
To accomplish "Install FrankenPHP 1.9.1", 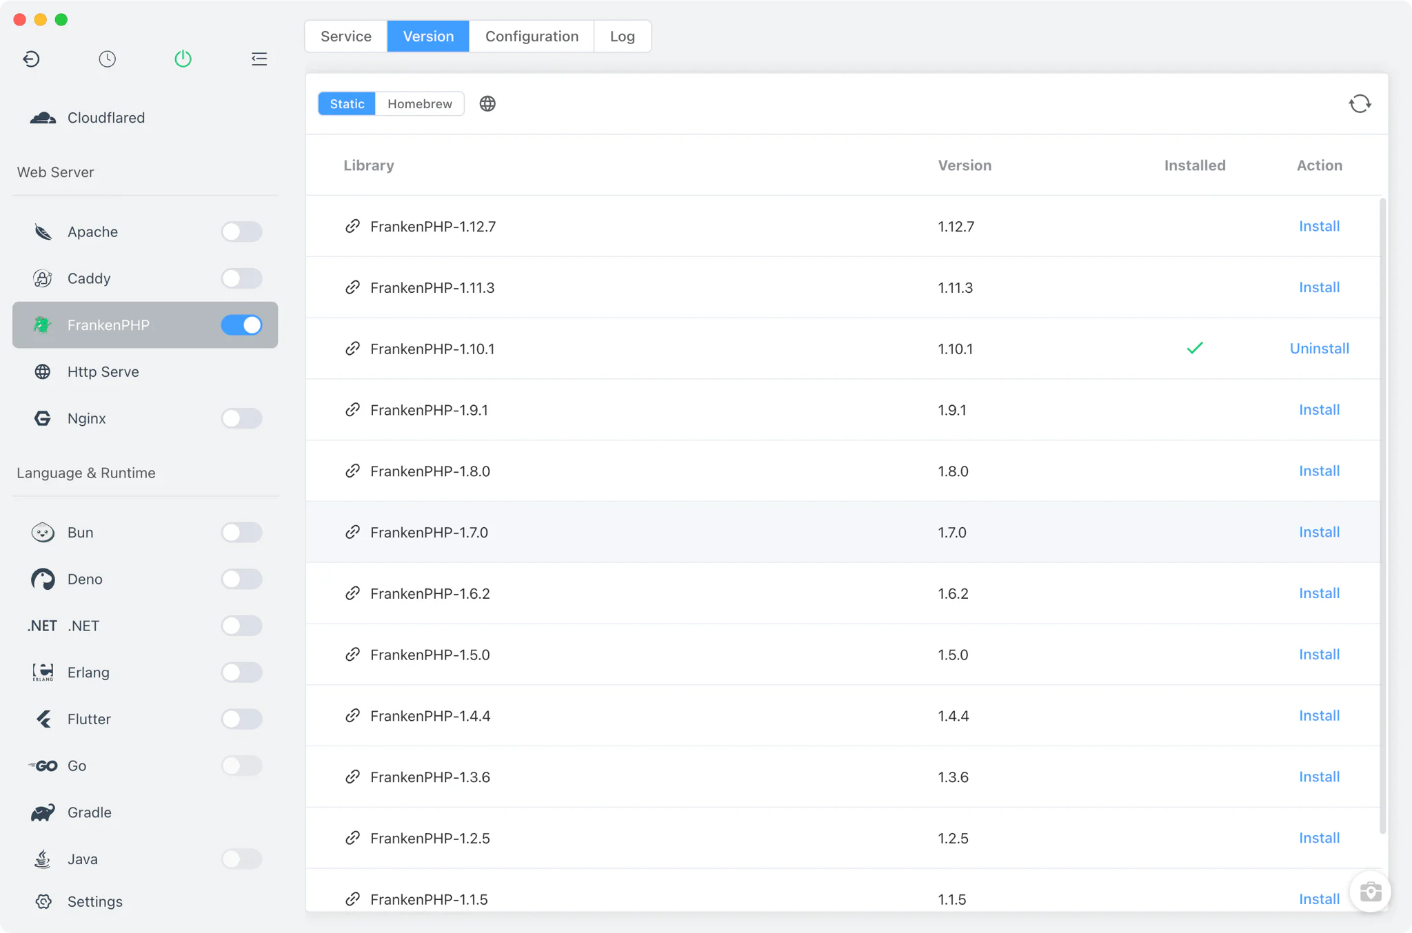I will [x=1319, y=410].
